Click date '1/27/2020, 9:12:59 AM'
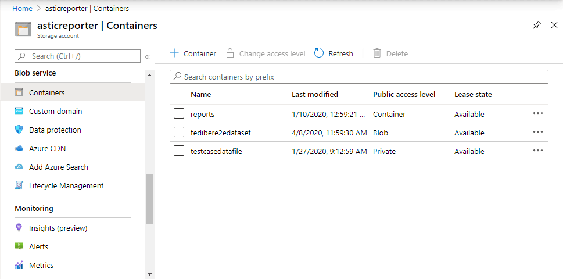 point(329,152)
